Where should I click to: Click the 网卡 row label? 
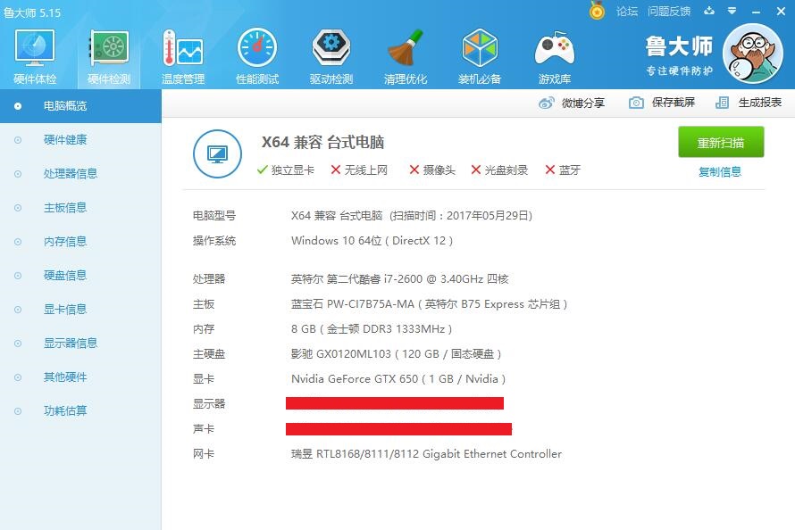tap(204, 453)
